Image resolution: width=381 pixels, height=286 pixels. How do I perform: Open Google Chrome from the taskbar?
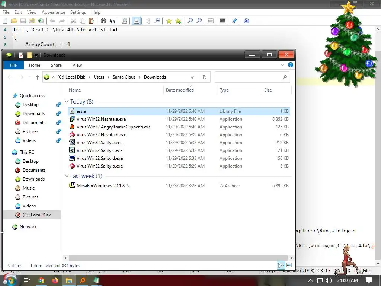click(x=42, y=280)
